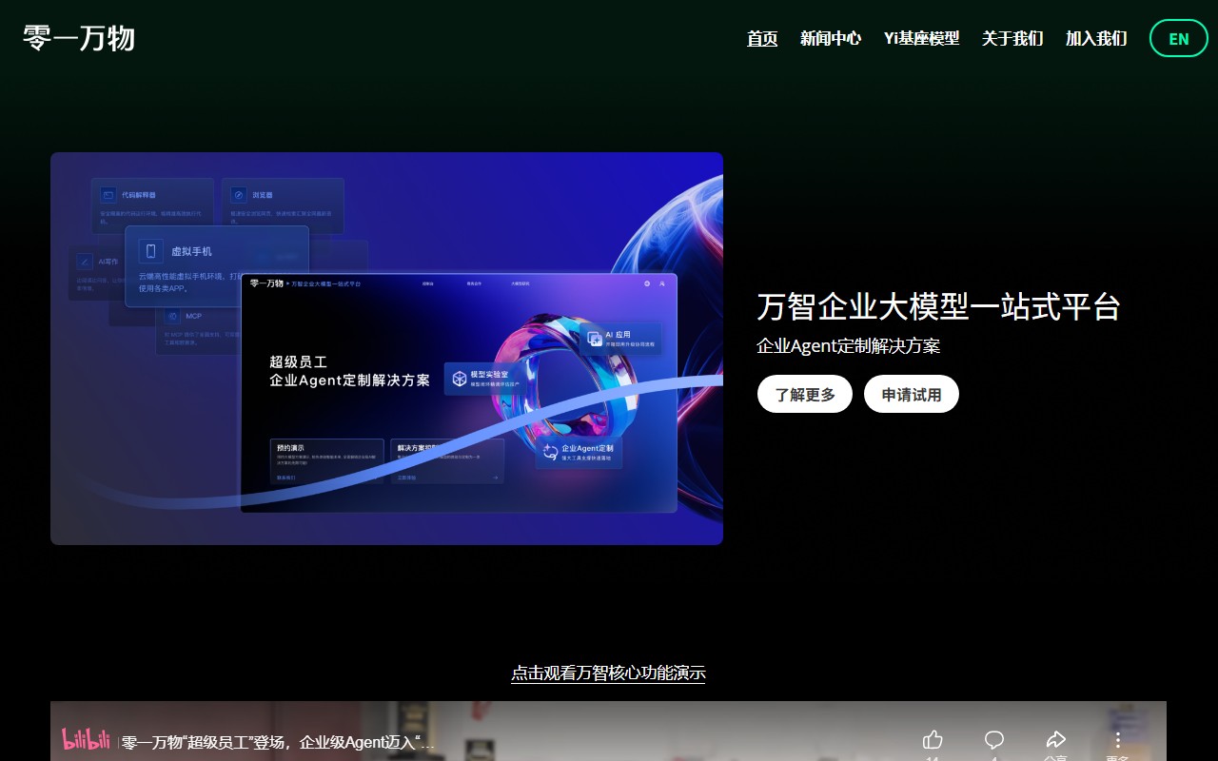Click the 虚拟手机 phone icon in the hero image
This screenshot has width=1218, height=761.
151,251
